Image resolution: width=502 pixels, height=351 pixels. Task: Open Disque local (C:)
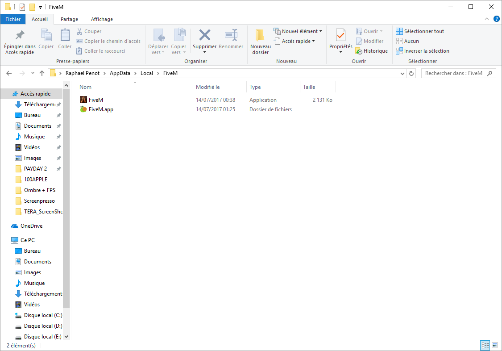click(x=38, y=315)
